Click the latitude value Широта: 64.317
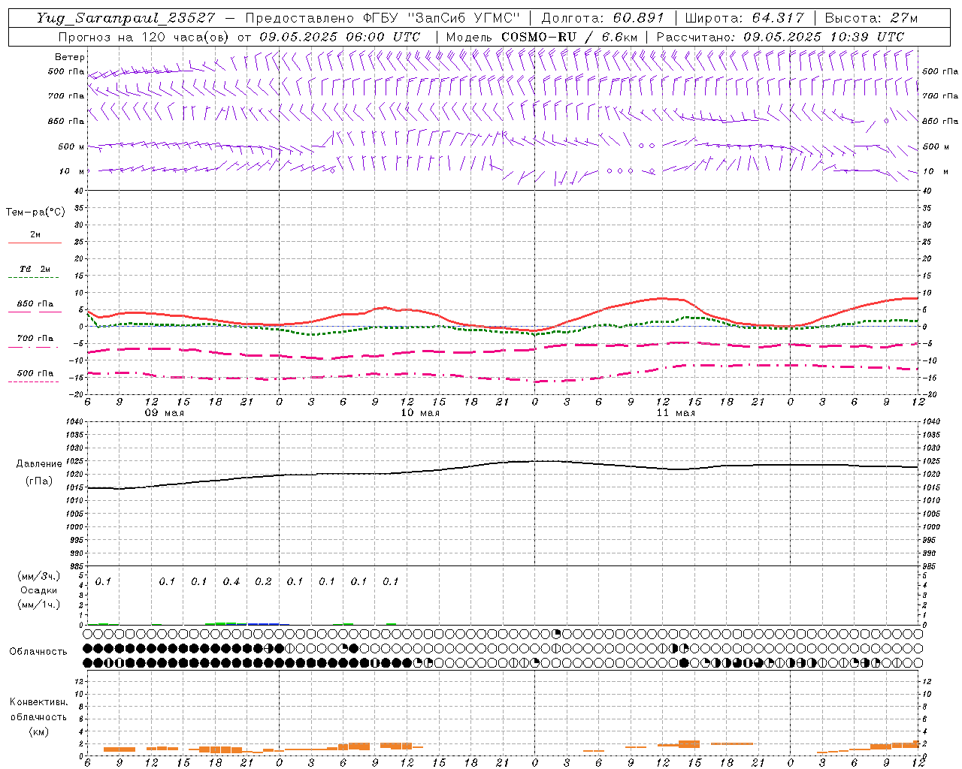 745,18
